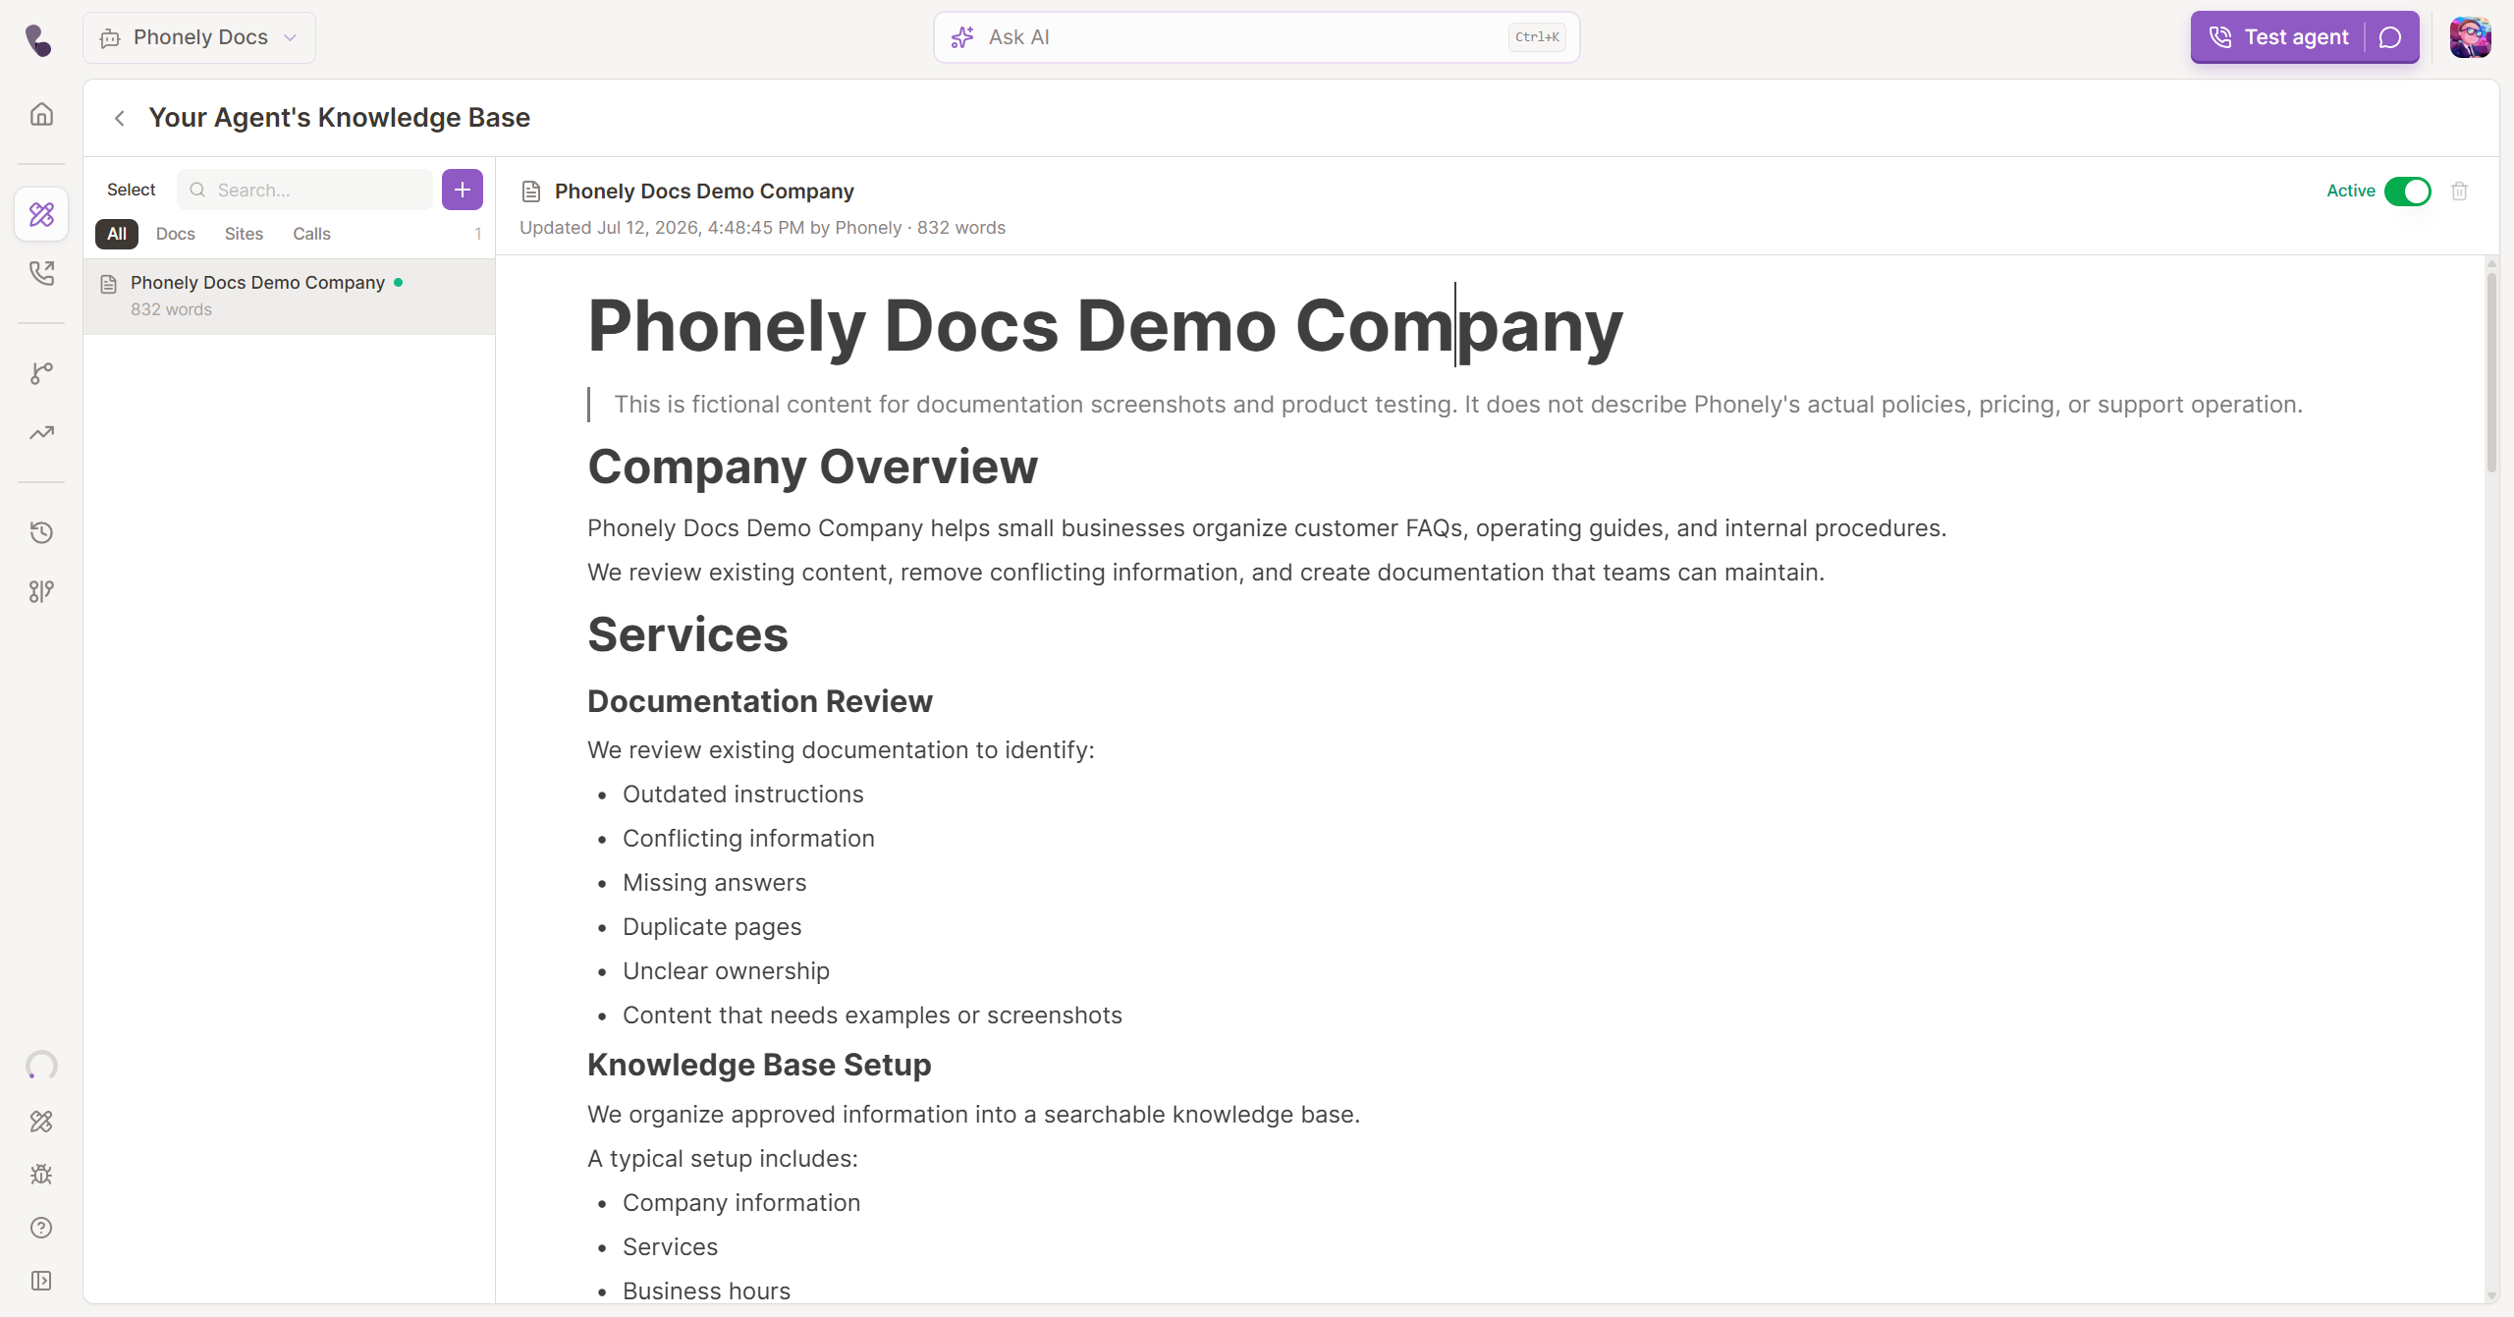The width and height of the screenshot is (2514, 1317).
Task: Click the Ctrl+K shortcut badge
Action: 1537,37
